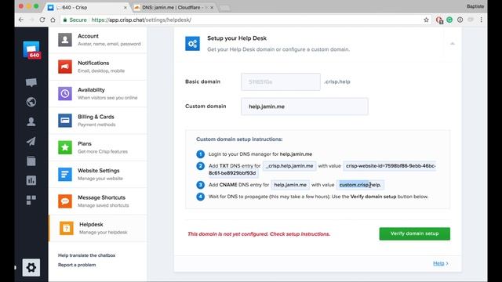The width and height of the screenshot is (502, 282).
Task: Click the Custom domain input field
Action: (304, 107)
